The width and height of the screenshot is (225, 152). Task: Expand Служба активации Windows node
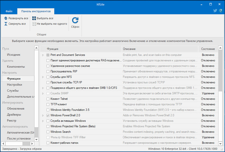point(43,121)
